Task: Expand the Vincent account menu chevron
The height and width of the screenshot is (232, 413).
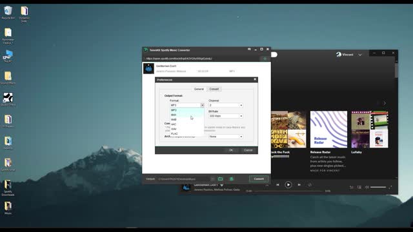Action: [x=360, y=55]
